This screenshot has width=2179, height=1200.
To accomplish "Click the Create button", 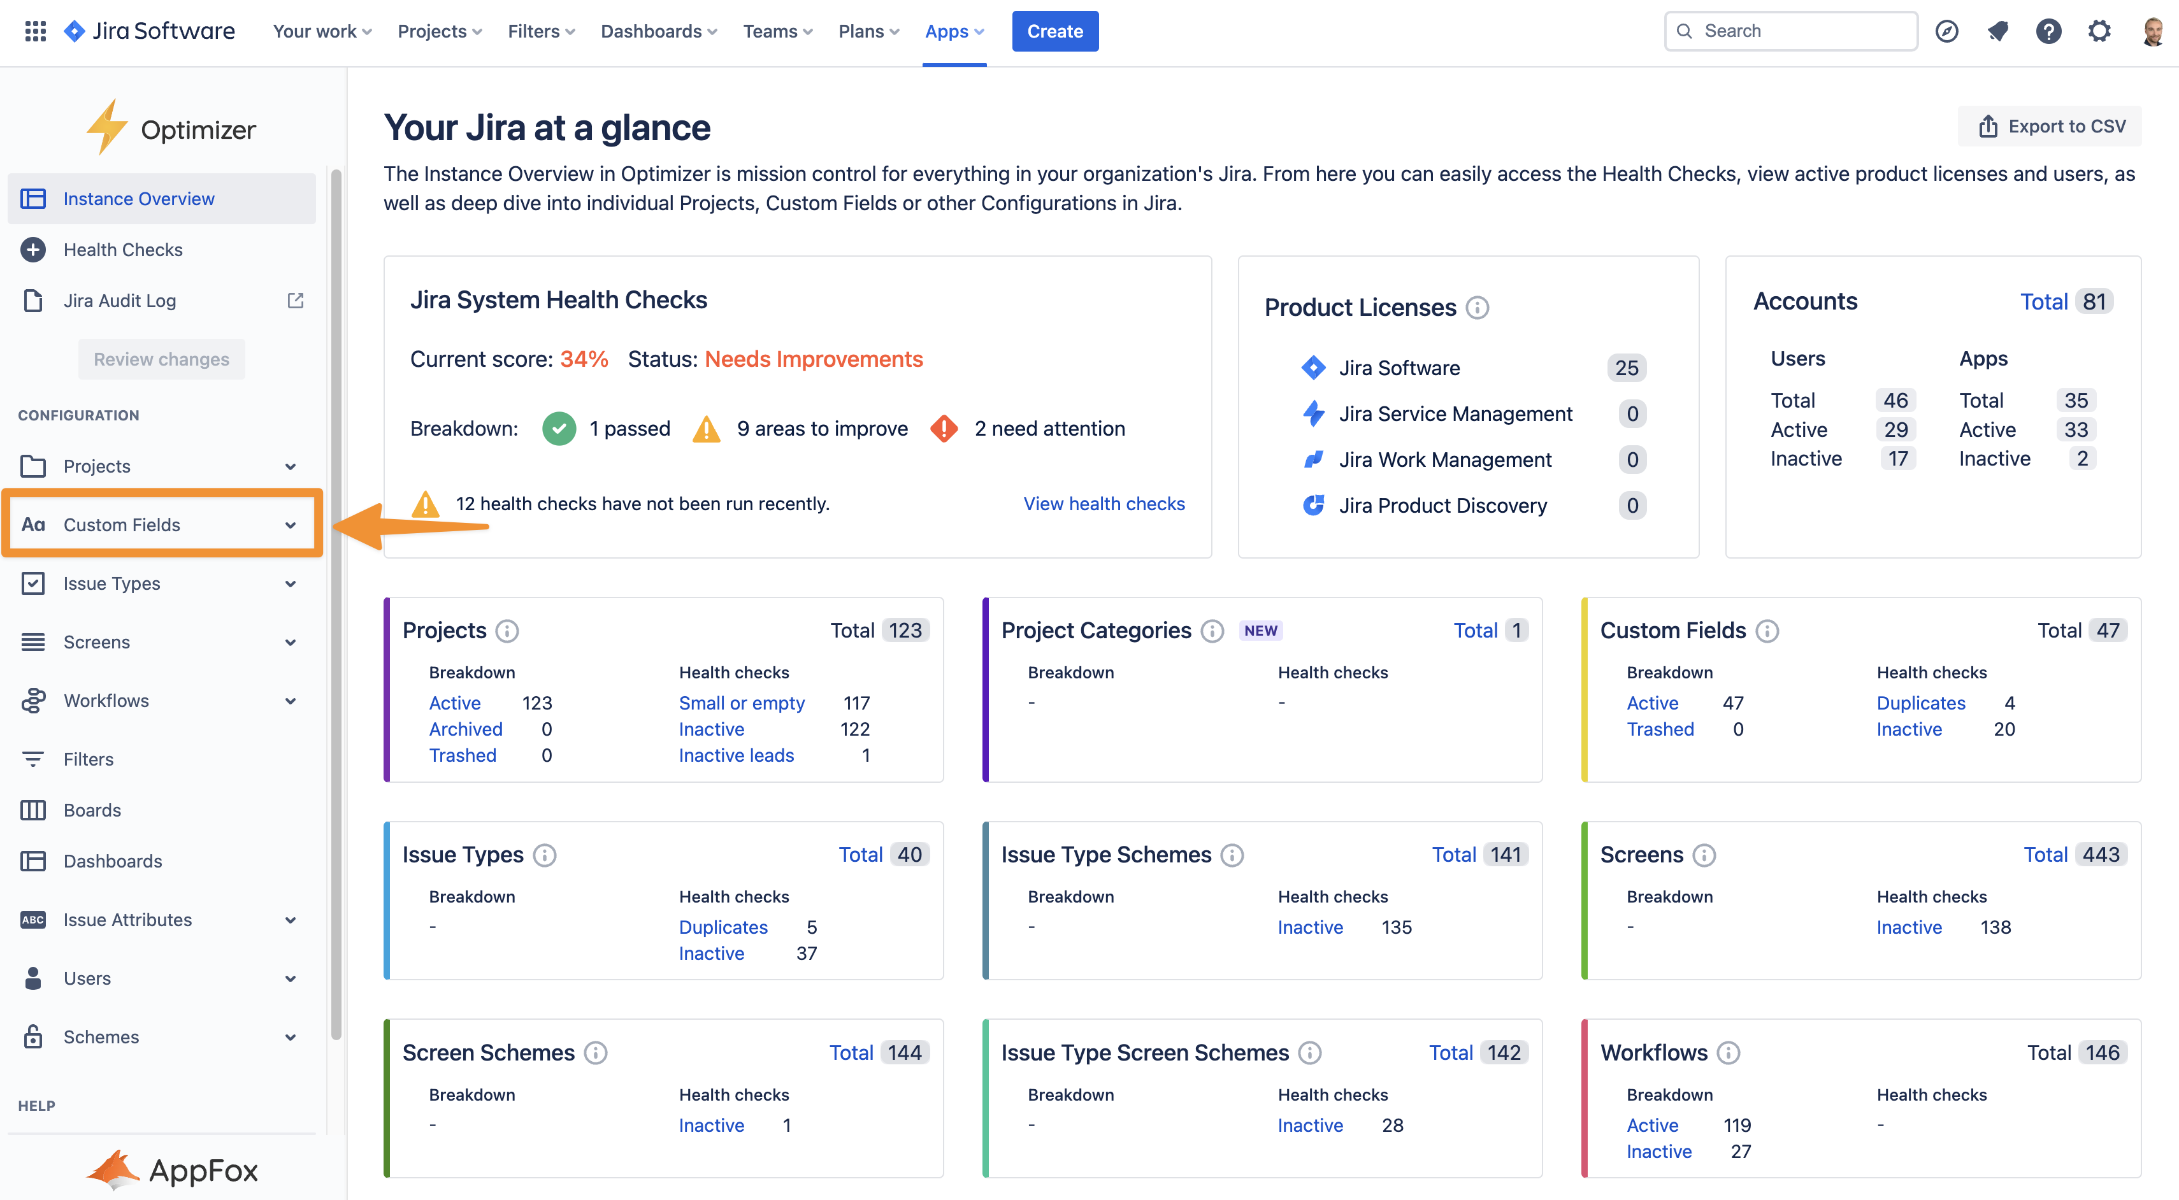I will (1055, 31).
